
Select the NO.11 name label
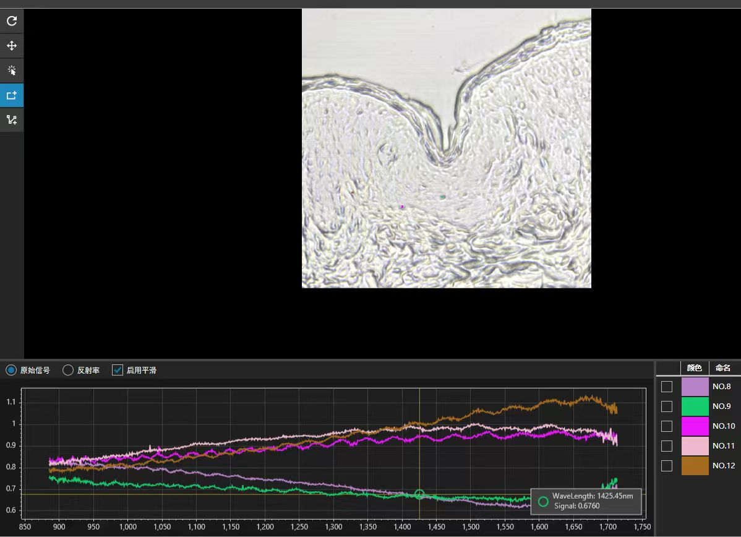coord(723,446)
